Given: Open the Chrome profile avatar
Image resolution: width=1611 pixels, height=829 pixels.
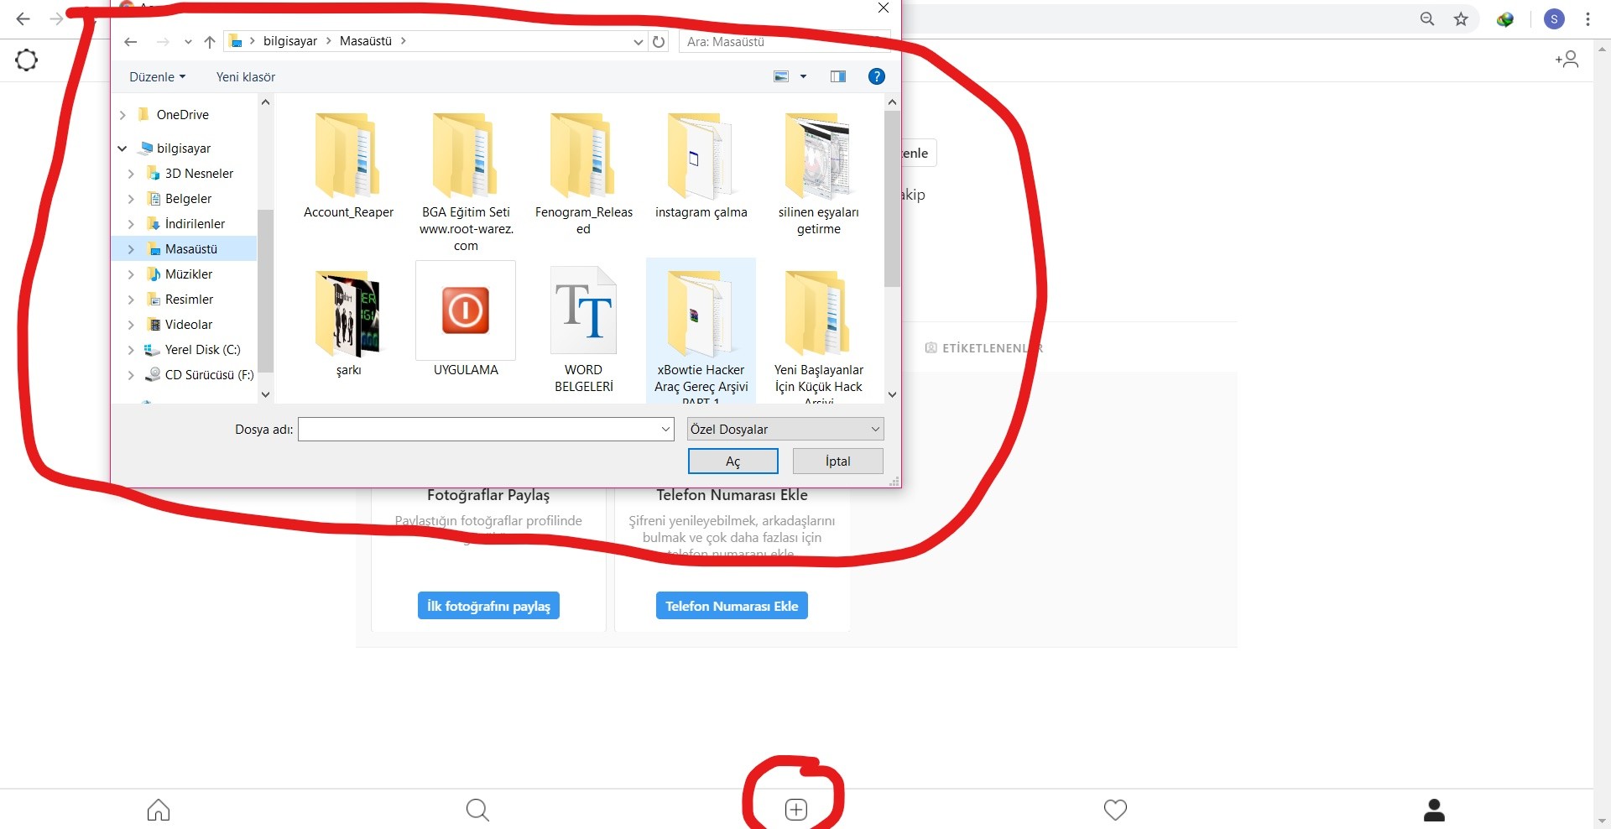Looking at the screenshot, I should (x=1554, y=18).
